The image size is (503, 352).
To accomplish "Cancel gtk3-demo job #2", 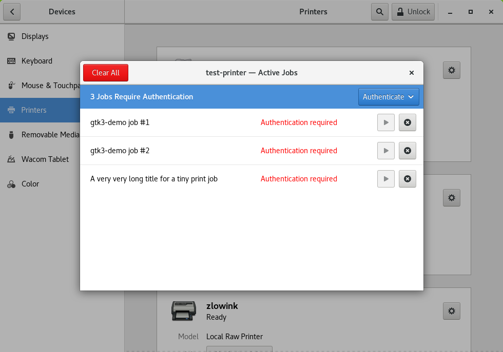I will pos(408,151).
